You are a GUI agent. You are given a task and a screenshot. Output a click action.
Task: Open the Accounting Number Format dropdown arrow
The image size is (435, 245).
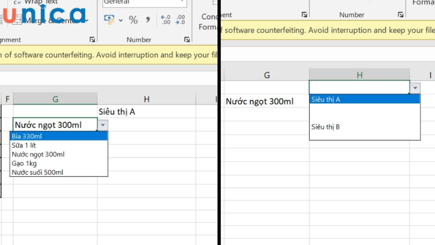point(119,20)
